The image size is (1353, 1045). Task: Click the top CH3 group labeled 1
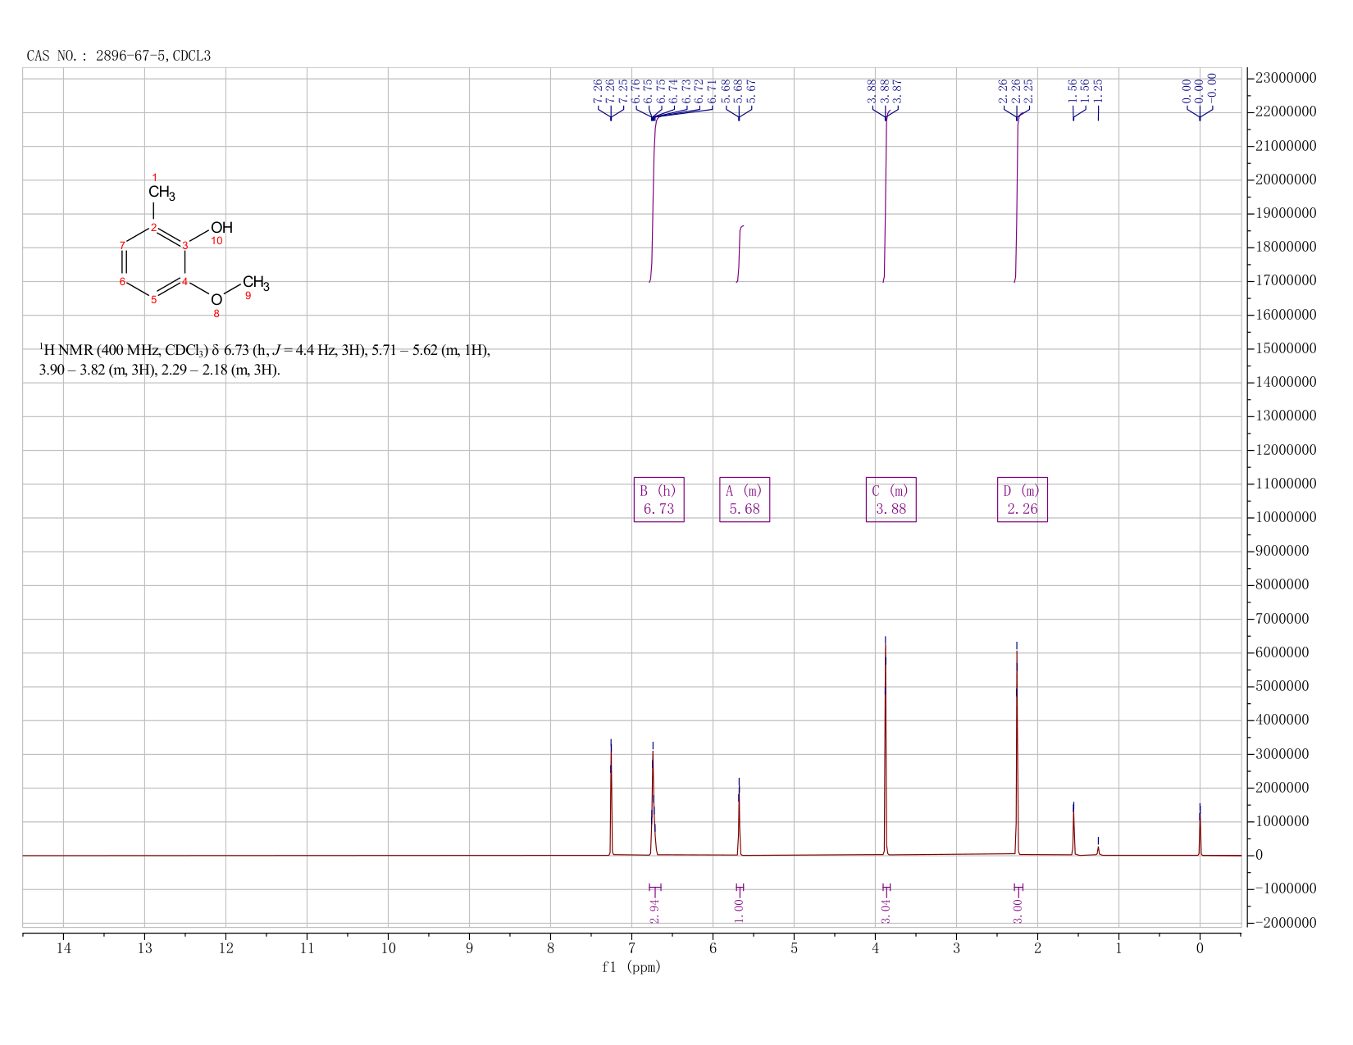coord(162,193)
